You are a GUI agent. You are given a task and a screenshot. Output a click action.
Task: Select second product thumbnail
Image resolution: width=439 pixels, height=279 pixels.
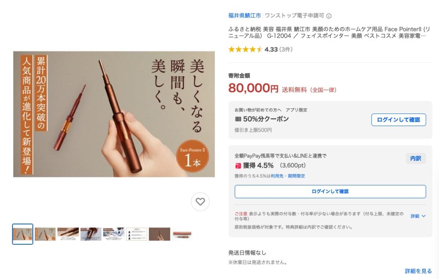tap(45, 234)
